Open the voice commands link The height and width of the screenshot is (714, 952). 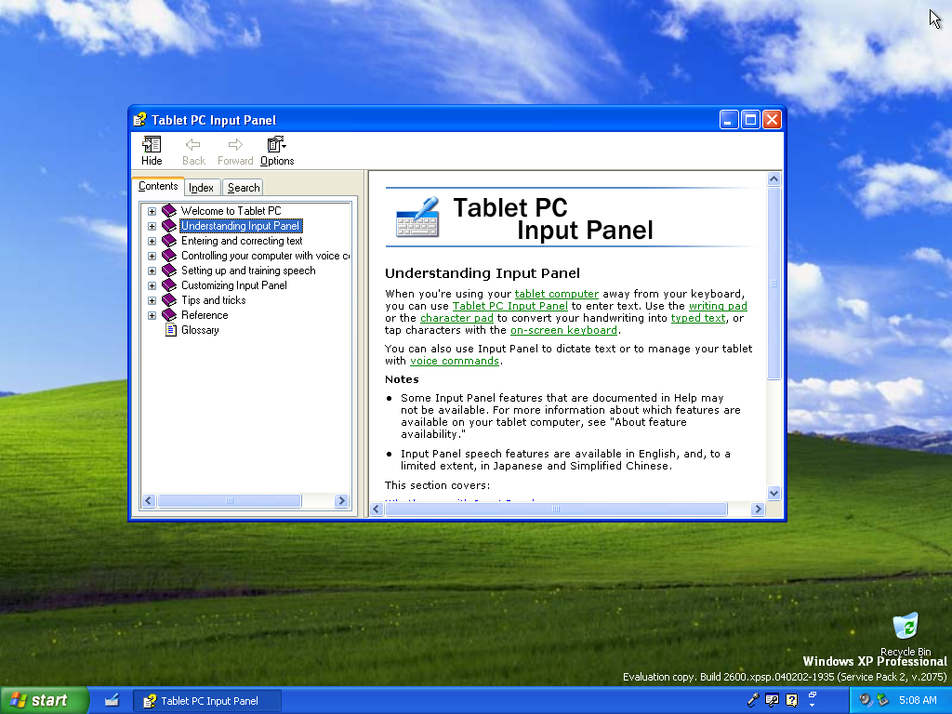coord(455,361)
